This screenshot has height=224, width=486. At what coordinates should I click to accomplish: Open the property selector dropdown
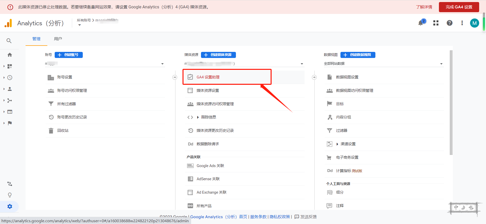(x=244, y=64)
